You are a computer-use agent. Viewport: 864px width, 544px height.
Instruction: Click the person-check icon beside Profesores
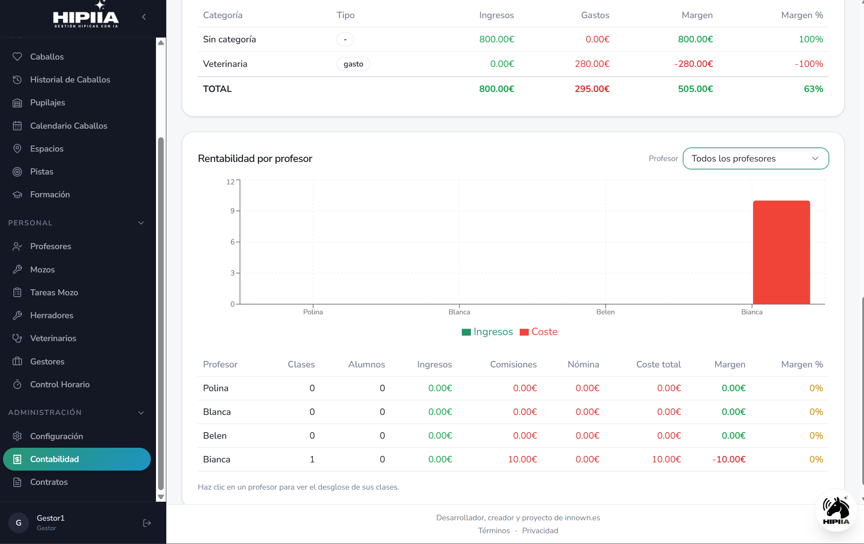tap(17, 246)
